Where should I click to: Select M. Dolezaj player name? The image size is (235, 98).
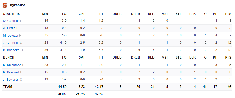tap(11, 36)
